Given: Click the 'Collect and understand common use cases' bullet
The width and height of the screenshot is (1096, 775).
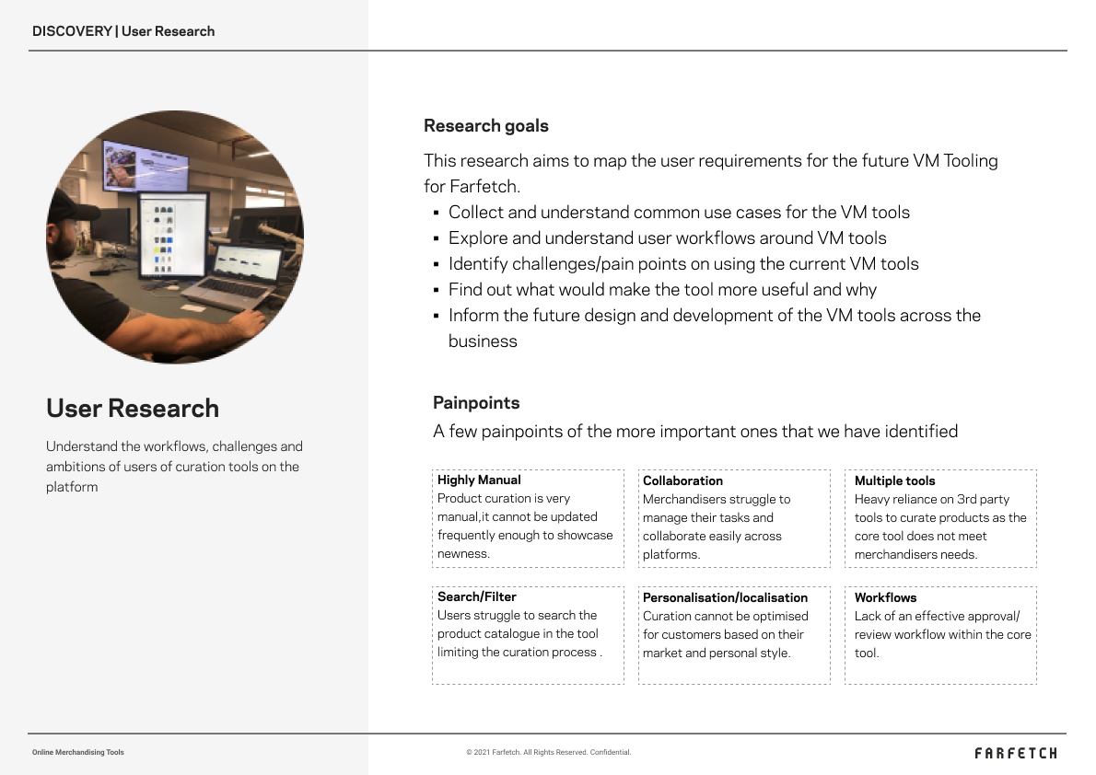Looking at the screenshot, I should tap(678, 213).
